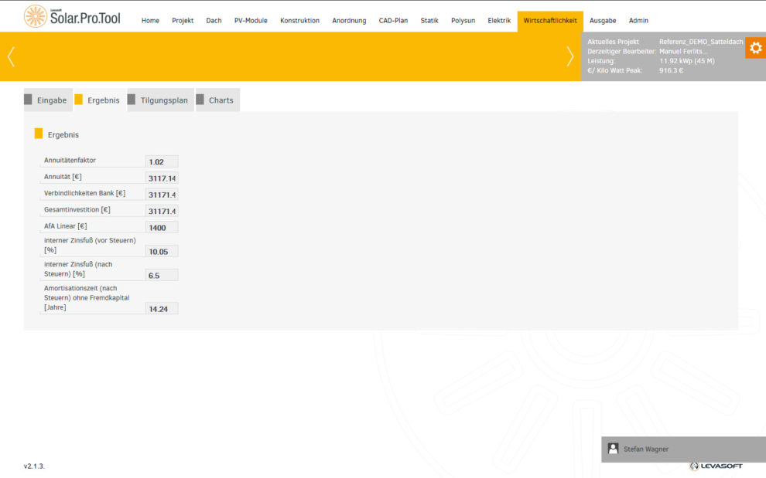Screen dimensions: 766x478
Task: Click the orange settings gear icon
Action: pos(755,48)
